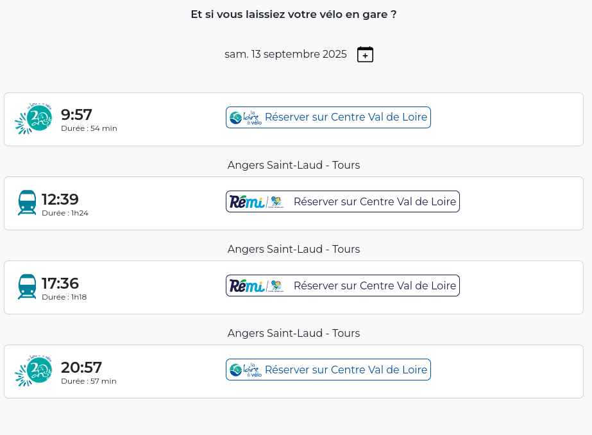The height and width of the screenshot is (435, 592).
Task: Click the 20 ans logo beside 20:57
Action: pos(33,371)
